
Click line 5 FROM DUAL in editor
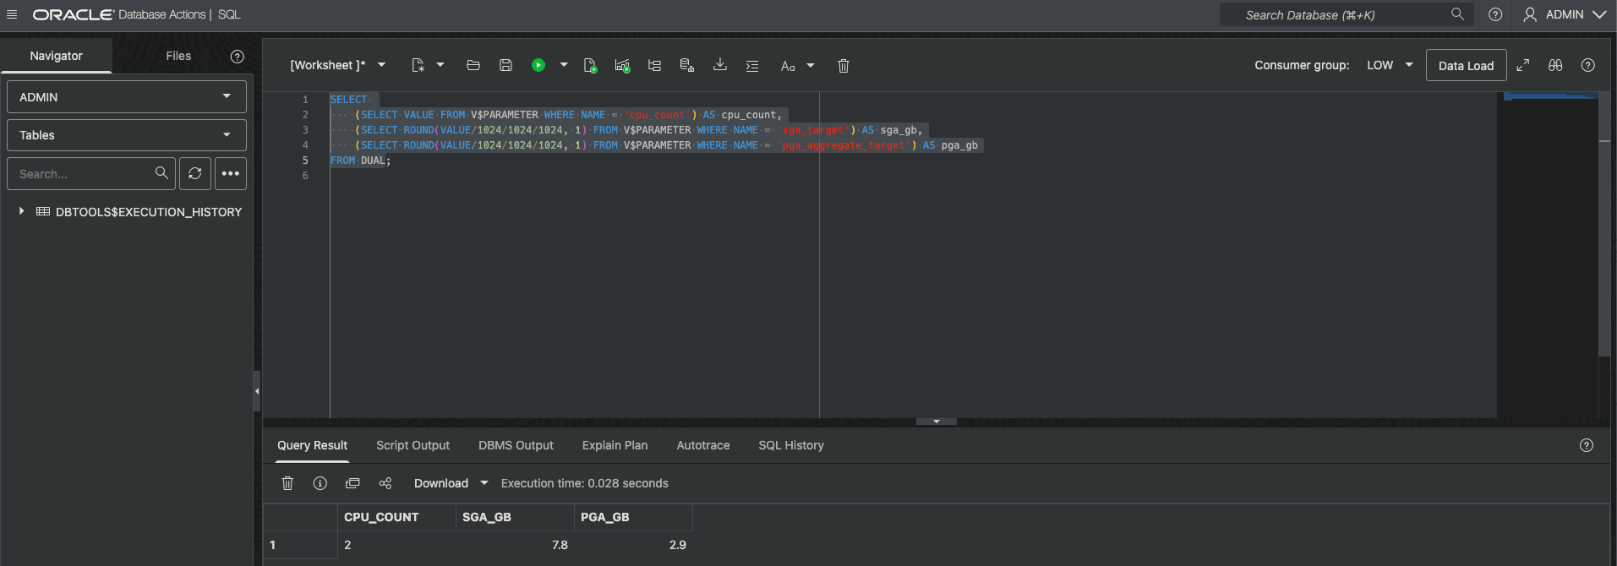360,161
